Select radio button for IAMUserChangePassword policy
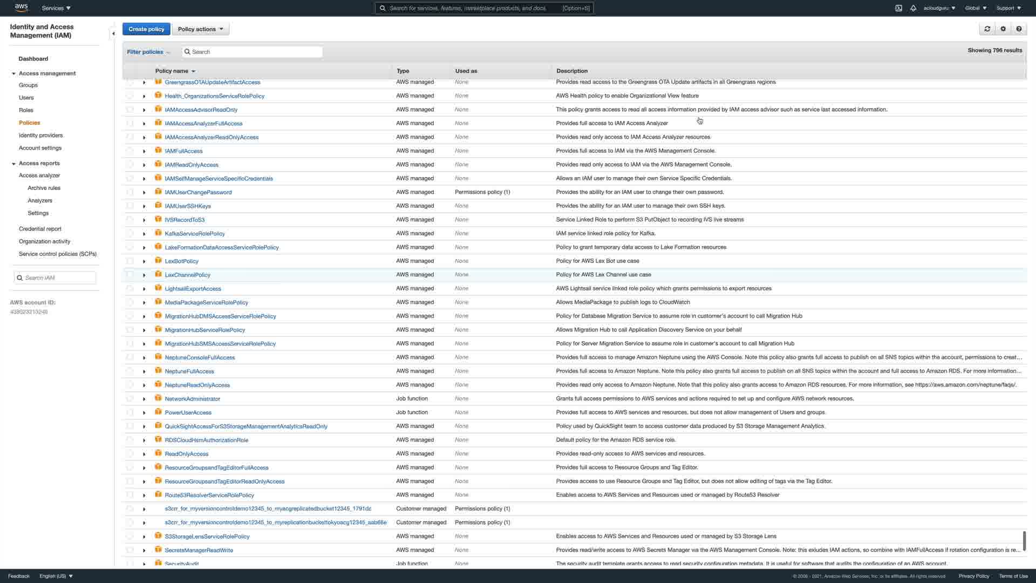1036x583 pixels. [129, 192]
